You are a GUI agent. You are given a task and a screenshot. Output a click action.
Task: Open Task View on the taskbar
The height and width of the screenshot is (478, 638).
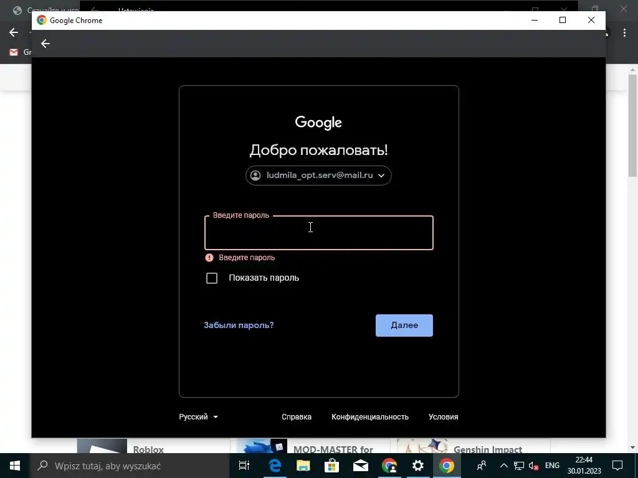(244, 466)
